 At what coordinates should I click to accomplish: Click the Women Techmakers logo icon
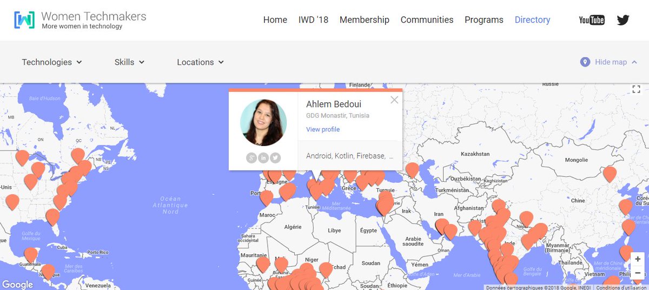tap(24, 20)
